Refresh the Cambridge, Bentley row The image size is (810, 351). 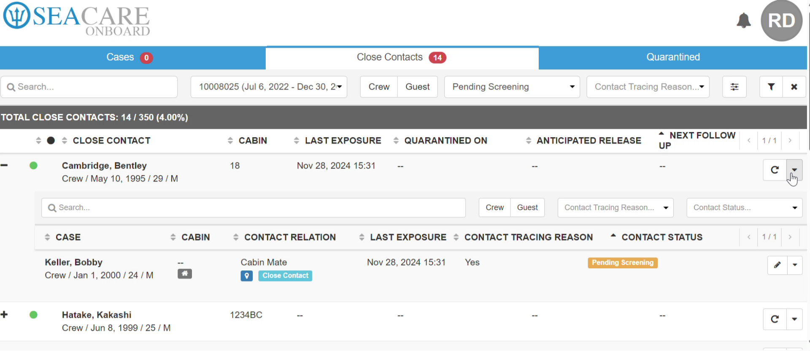click(775, 170)
